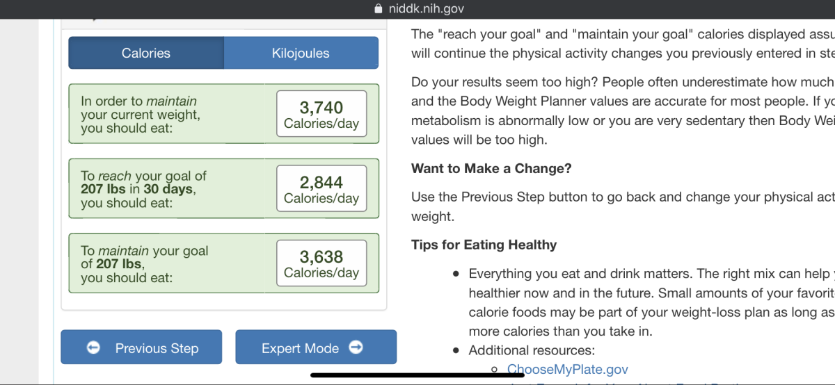
Task: Tap the niddk.nih.gov address text
Action: pos(426,9)
